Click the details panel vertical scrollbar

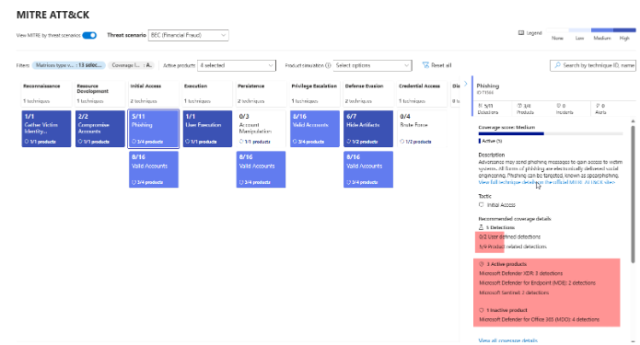point(633,194)
